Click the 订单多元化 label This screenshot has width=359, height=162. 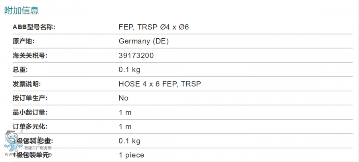[30, 127]
